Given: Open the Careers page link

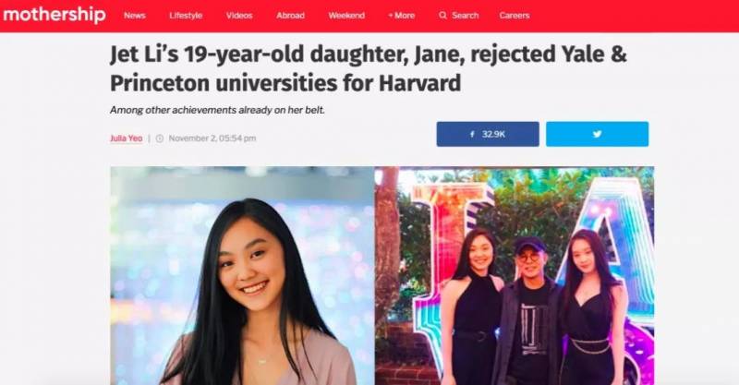Looking at the screenshot, I should (x=515, y=16).
